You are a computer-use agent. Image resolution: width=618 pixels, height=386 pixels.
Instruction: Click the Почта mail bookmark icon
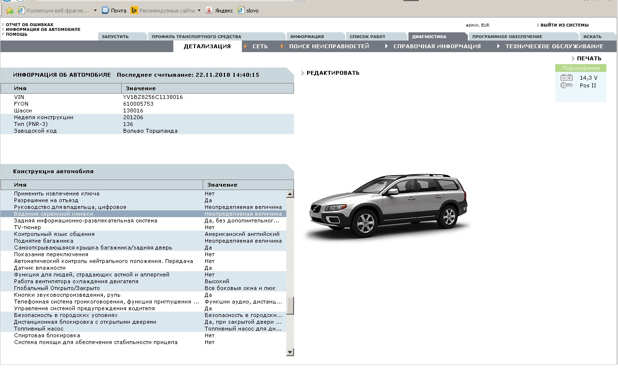[x=105, y=11]
